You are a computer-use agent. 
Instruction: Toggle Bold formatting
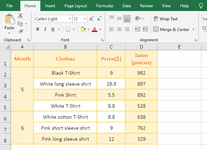(38, 29)
